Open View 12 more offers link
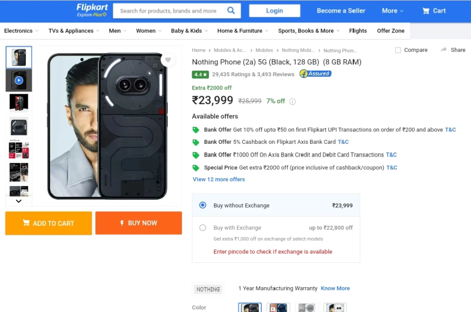The width and height of the screenshot is (471, 312). 218,179
